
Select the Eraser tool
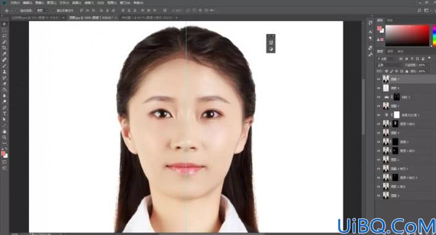(x=4, y=83)
